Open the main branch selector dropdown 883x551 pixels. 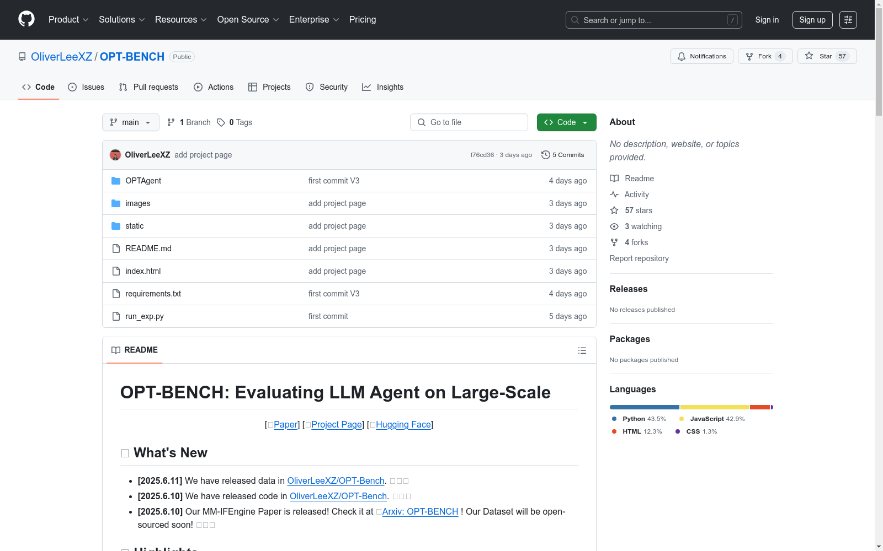131,122
